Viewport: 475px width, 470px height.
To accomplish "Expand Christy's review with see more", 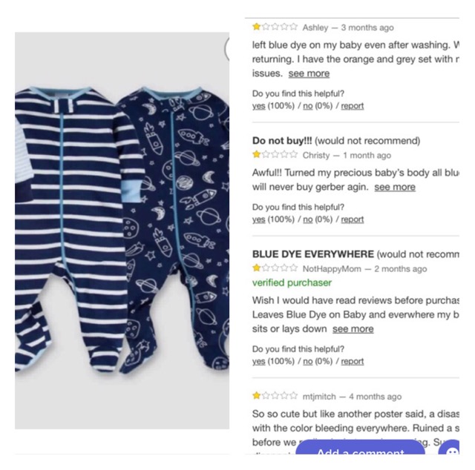I will (395, 187).
